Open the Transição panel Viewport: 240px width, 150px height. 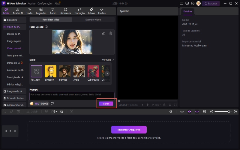click(79, 11)
